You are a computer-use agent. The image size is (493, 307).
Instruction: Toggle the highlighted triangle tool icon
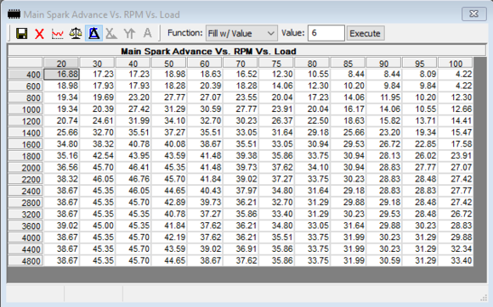click(x=93, y=33)
